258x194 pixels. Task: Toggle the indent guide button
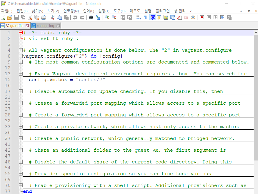[152, 17]
